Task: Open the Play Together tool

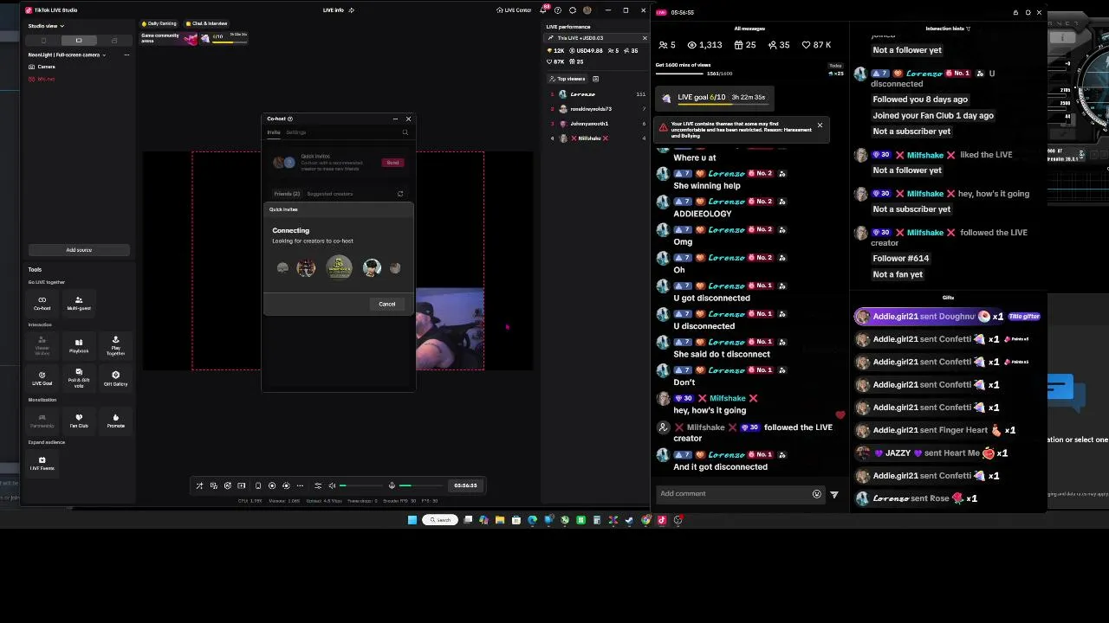Action: (115, 345)
